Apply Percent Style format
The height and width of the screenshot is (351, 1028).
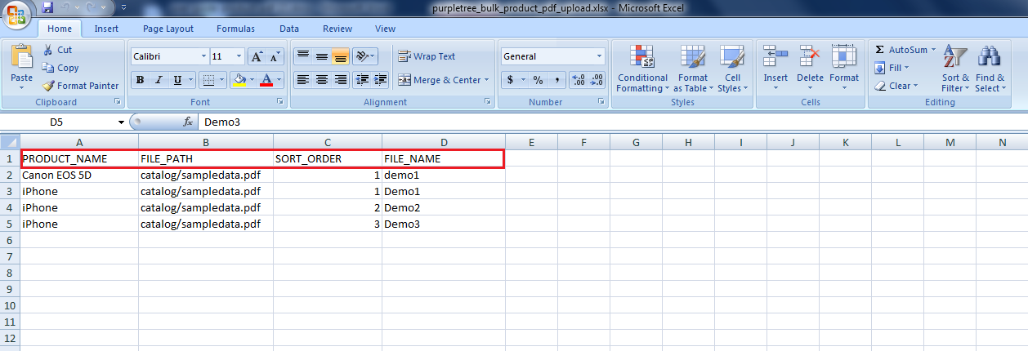(x=538, y=80)
